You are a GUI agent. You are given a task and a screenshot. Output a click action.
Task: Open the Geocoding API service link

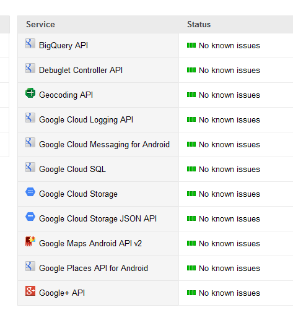point(66,95)
